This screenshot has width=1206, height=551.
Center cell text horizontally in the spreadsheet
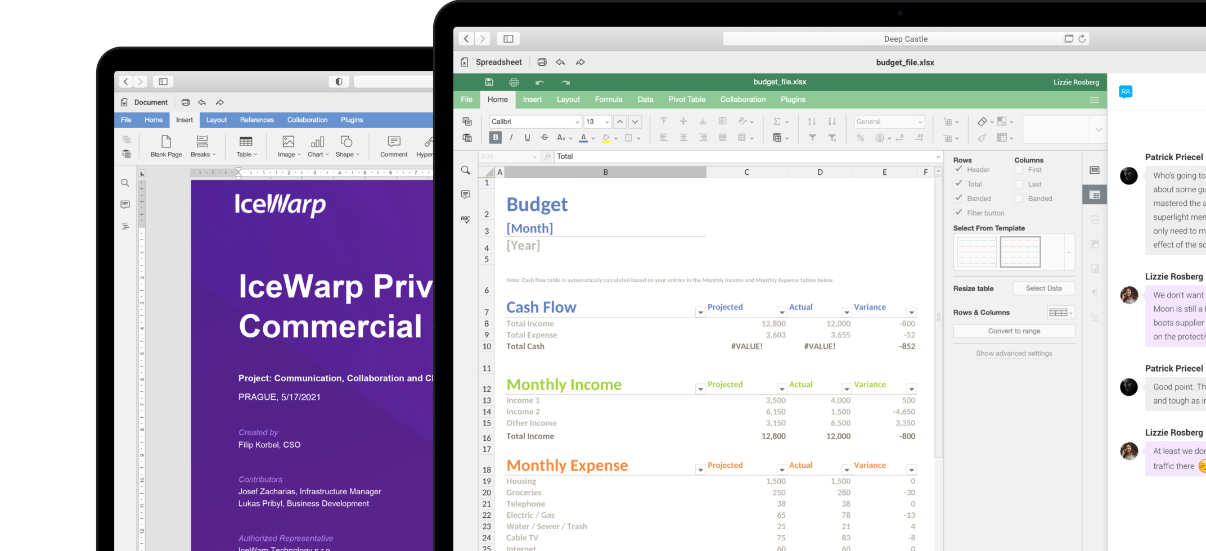pyautogui.click(x=683, y=137)
